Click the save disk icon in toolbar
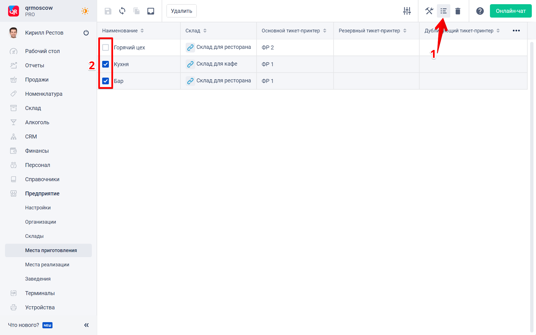This screenshot has height=335, width=536. click(x=108, y=11)
